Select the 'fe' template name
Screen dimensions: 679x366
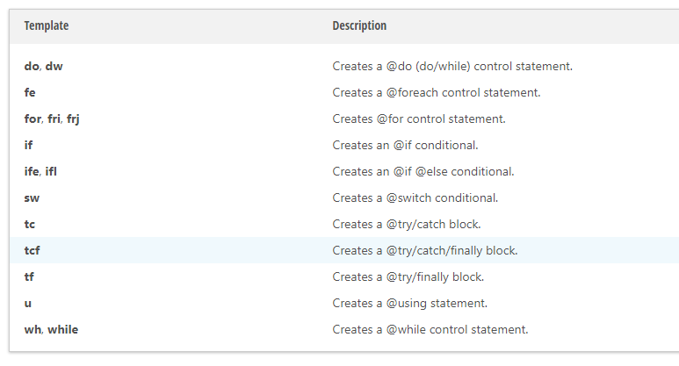(x=30, y=92)
